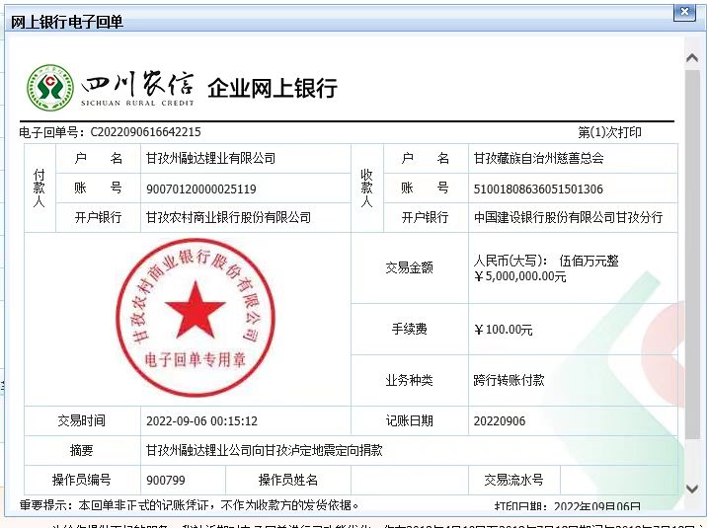Select the receipt number C2022090616642215
Screen dimensions: 707x528
(145, 132)
